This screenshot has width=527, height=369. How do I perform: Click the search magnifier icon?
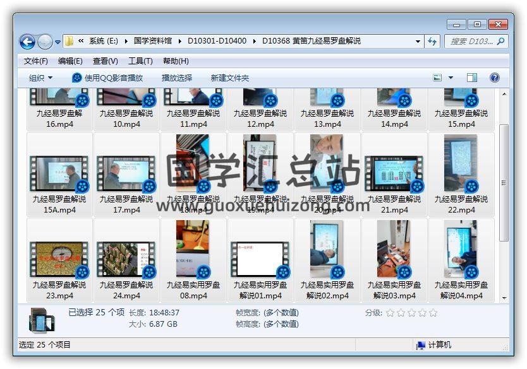[x=500, y=41]
